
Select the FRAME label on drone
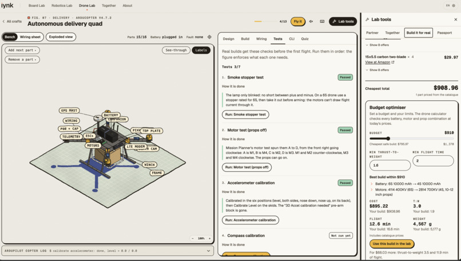click(157, 173)
